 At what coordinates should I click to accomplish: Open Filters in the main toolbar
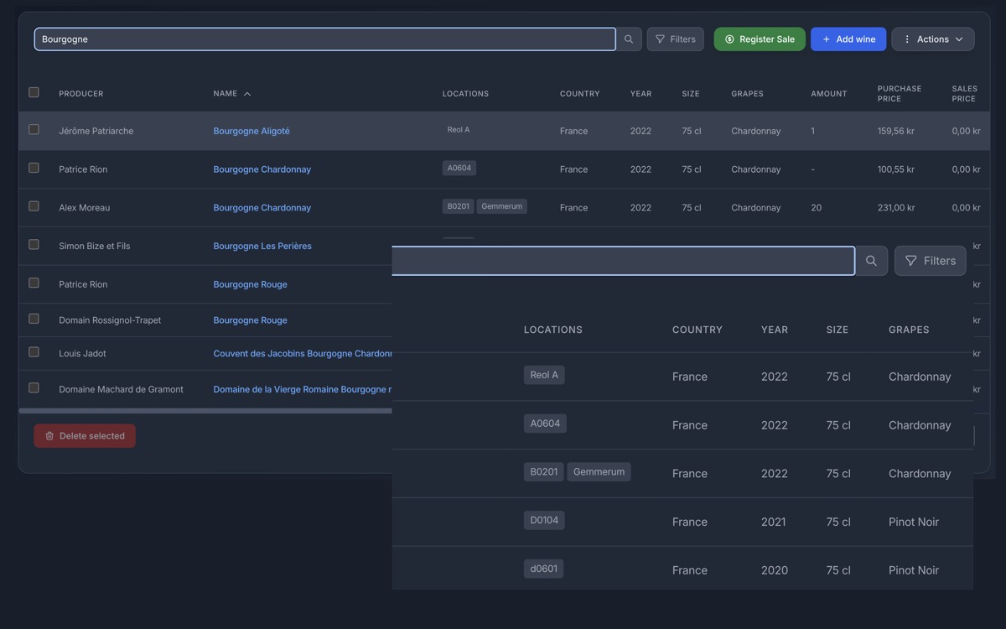(x=675, y=39)
